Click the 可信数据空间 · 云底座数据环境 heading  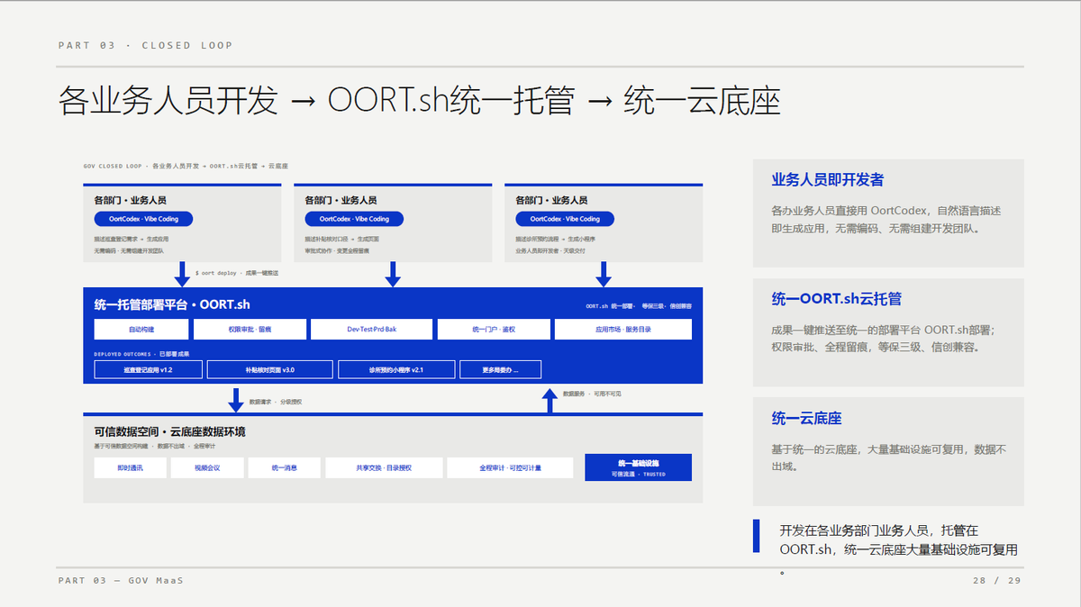coord(170,431)
